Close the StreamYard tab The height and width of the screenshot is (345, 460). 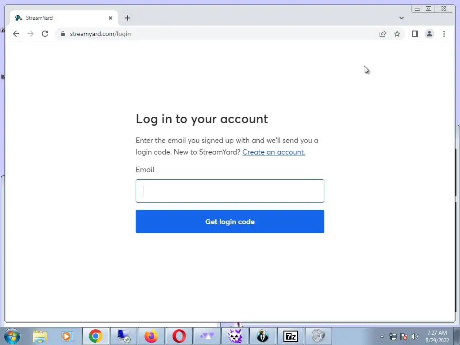click(111, 18)
